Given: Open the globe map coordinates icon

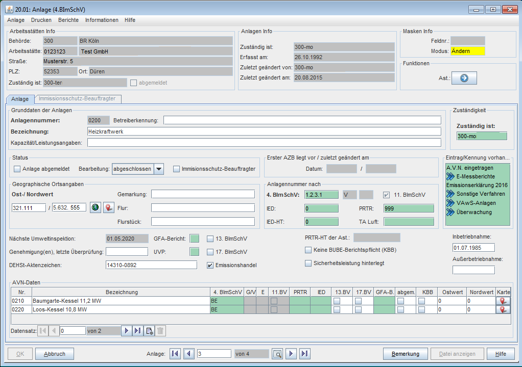Looking at the screenshot, I should click(x=95, y=207).
